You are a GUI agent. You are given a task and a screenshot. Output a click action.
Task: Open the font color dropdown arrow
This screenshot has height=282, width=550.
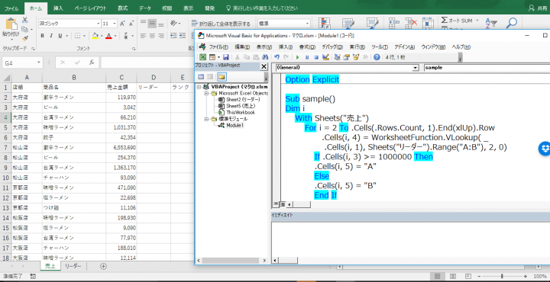[x=115, y=36]
